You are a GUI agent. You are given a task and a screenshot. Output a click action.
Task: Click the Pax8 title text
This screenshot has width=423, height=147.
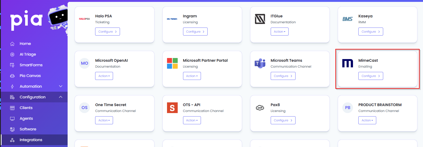[x=275, y=105]
